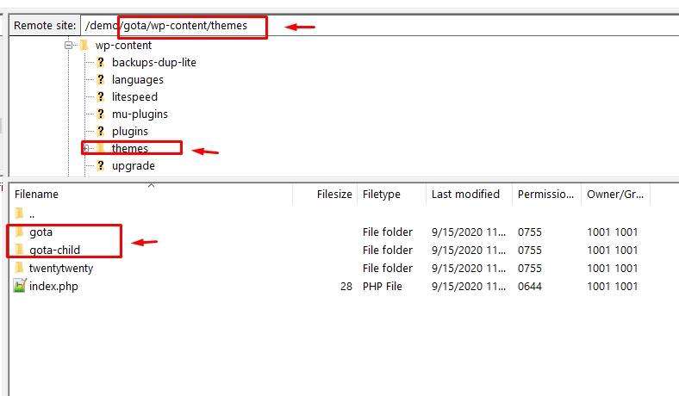Sort file list by Filename column

(x=151, y=194)
